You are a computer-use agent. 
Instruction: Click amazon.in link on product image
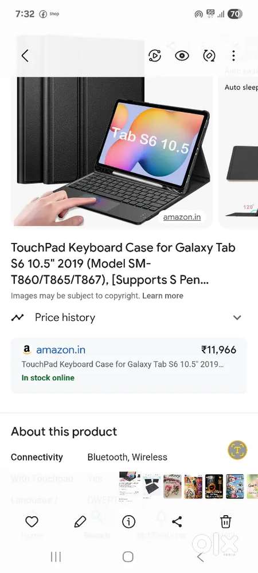(x=182, y=217)
